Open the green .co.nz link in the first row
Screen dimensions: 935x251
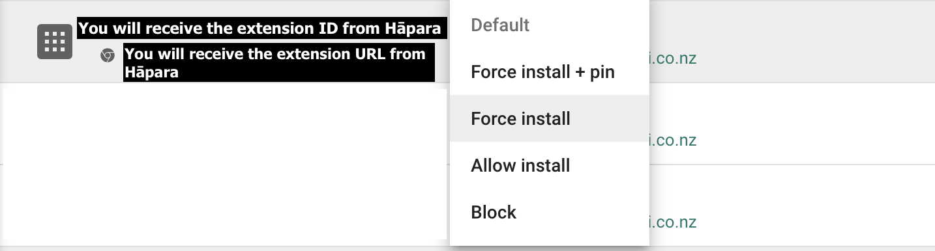pos(673,59)
